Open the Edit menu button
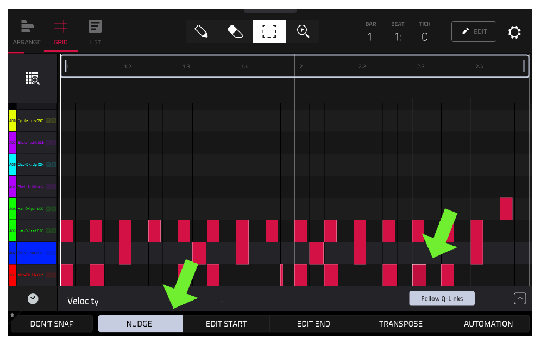This screenshot has height=345, width=541. click(x=474, y=31)
